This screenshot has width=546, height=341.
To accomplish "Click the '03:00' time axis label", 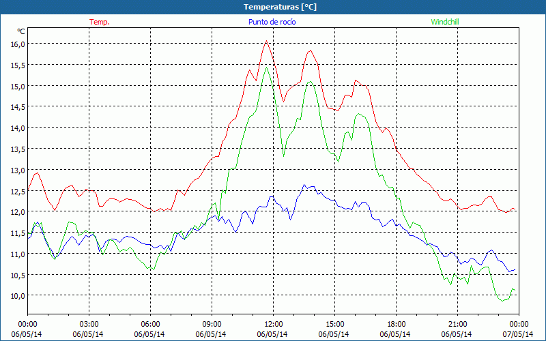I will (x=89, y=324).
